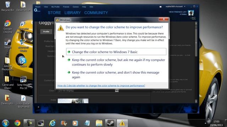Open the Google Chrome desktop shortcut

coord(8,27)
